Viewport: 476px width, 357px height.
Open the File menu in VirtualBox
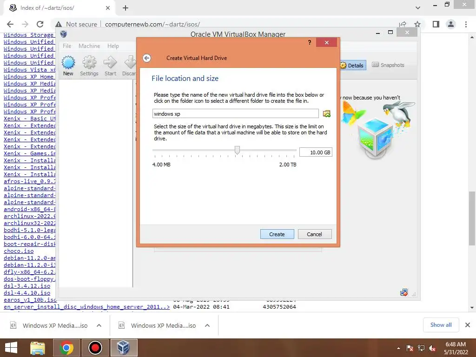(67, 46)
